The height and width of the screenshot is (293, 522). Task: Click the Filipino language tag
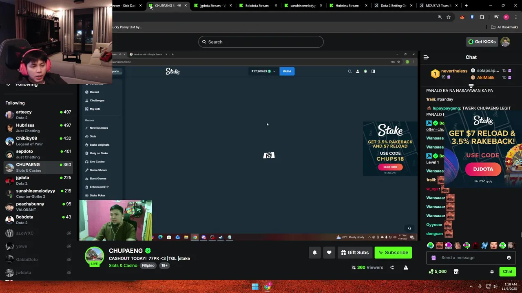pyautogui.click(x=148, y=265)
